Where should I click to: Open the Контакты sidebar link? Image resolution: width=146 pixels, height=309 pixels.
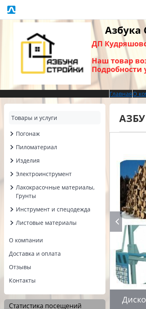22,281
